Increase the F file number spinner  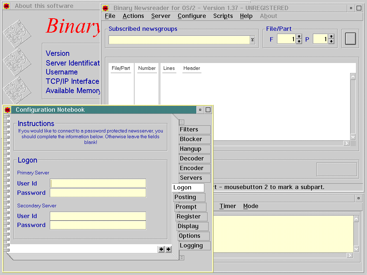click(x=299, y=37)
